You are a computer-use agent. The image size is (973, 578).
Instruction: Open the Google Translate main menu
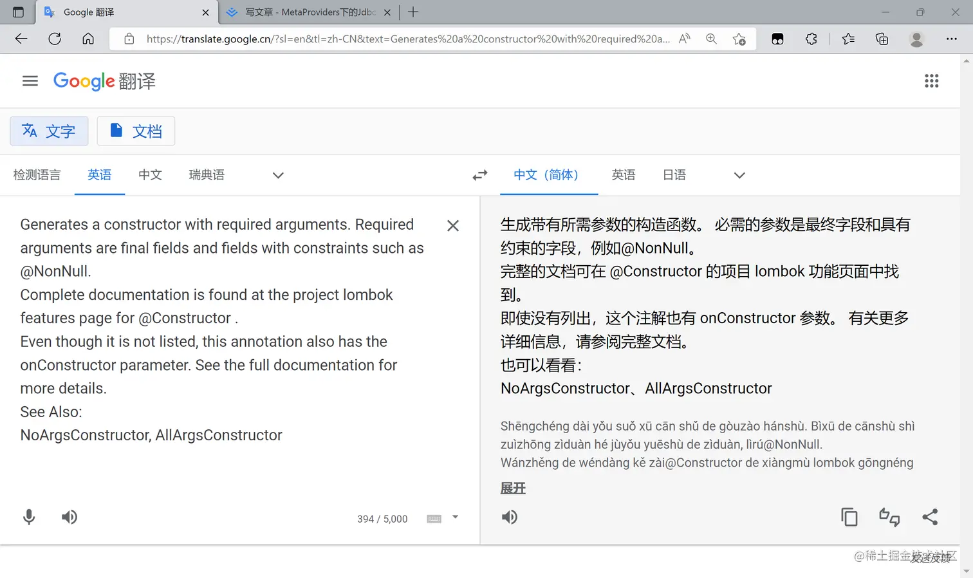(x=30, y=81)
